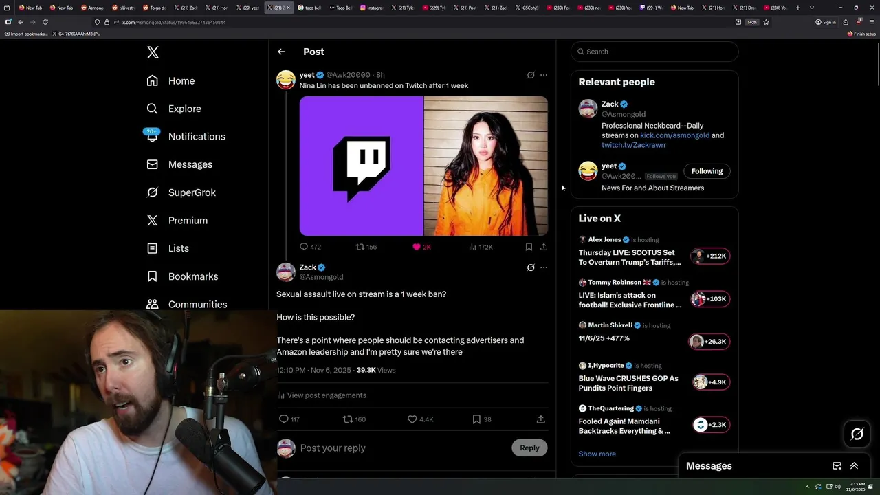This screenshot has height=495, width=880.
Task: Expand the Messages drawer
Action: 854,466
